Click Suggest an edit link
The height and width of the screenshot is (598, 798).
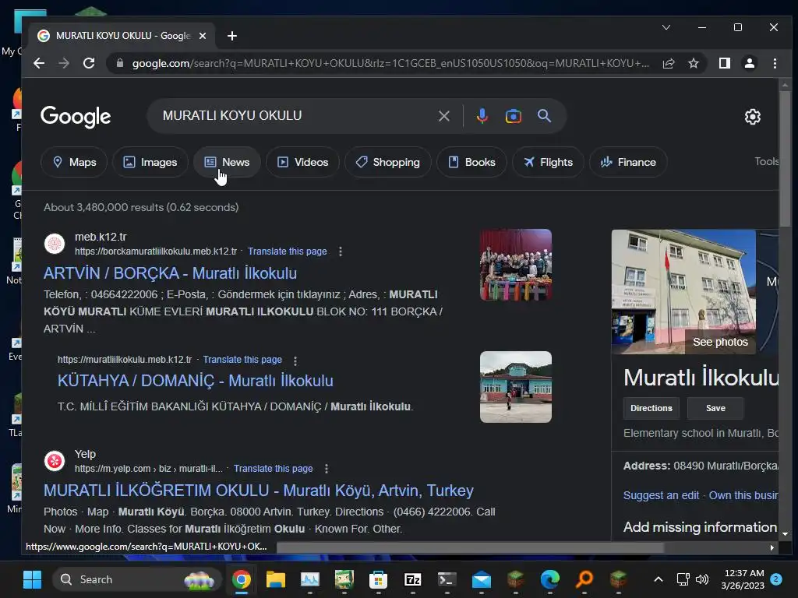pyautogui.click(x=661, y=495)
